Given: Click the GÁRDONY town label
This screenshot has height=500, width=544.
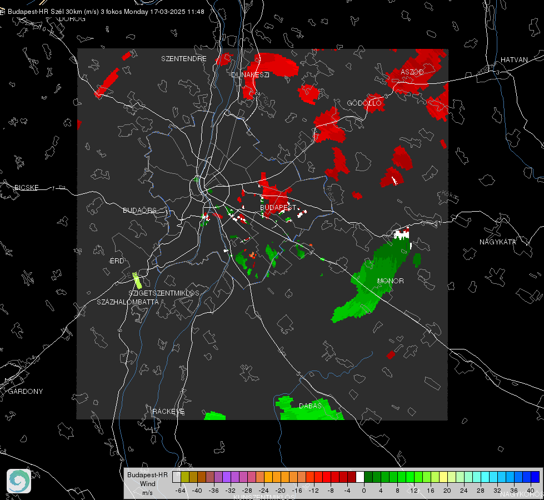Looking at the screenshot, I should coord(26,392).
